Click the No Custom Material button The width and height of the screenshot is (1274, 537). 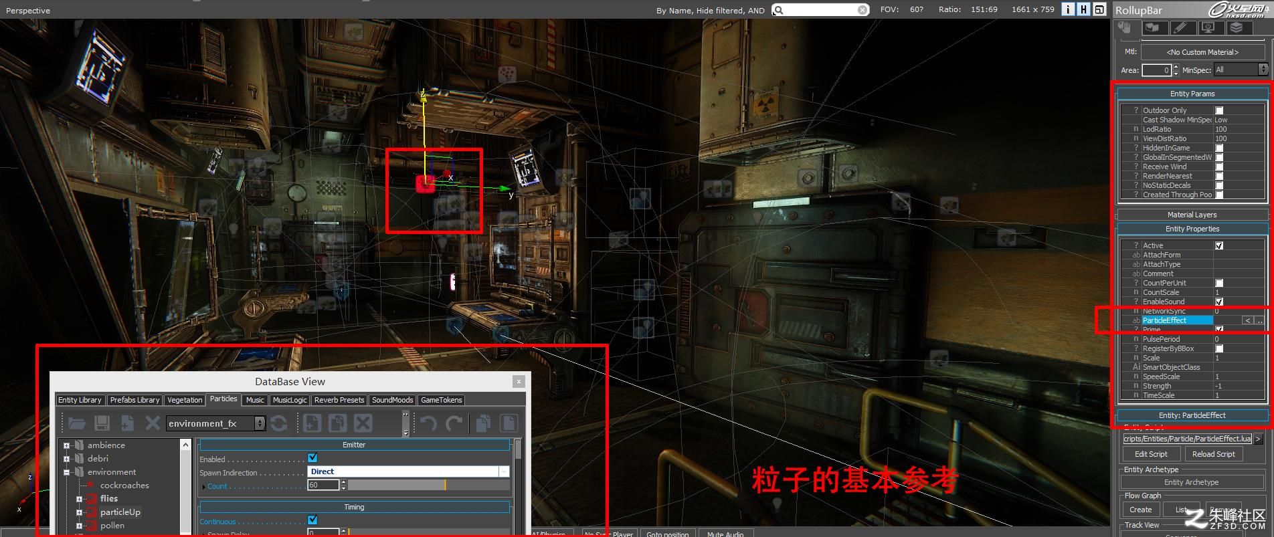[x=1202, y=52]
